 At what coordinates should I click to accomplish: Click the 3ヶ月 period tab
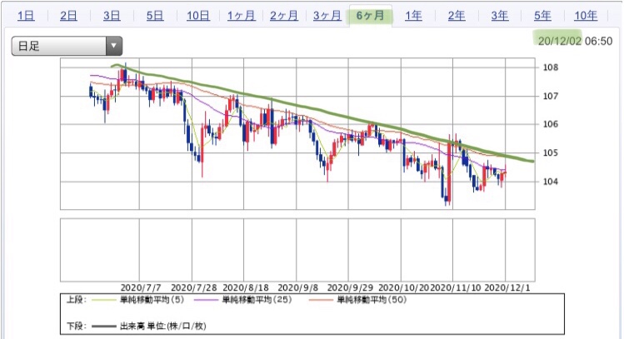(327, 15)
